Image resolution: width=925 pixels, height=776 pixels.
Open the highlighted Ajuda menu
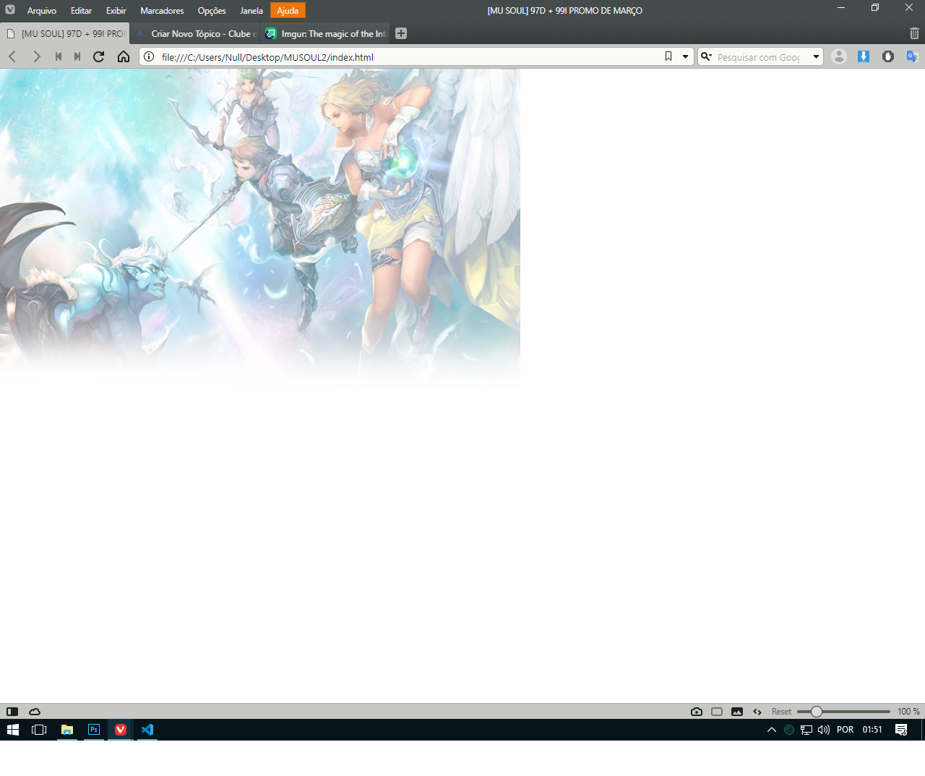pyautogui.click(x=288, y=10)
